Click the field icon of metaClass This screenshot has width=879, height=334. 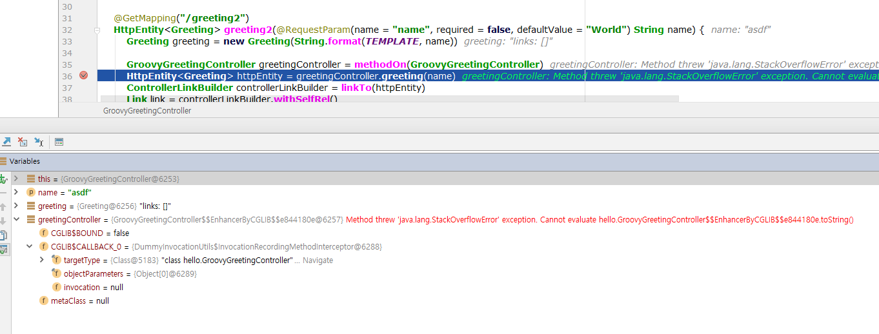click(x=44, y=300)
